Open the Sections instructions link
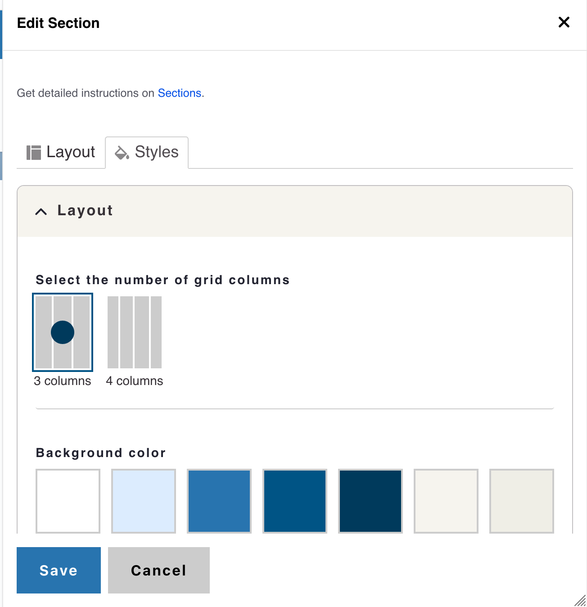 179,93
